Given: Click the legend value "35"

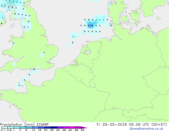Looking at the screenshot, I should (x=64, y=130).
